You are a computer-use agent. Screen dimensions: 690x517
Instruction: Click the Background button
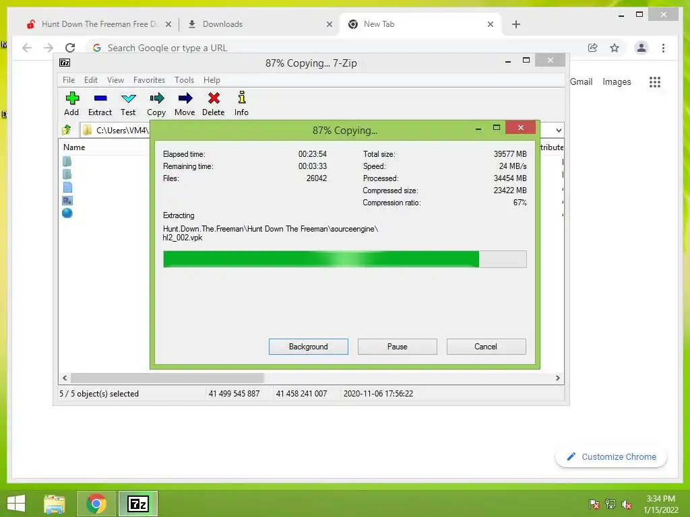coord(309,347)
